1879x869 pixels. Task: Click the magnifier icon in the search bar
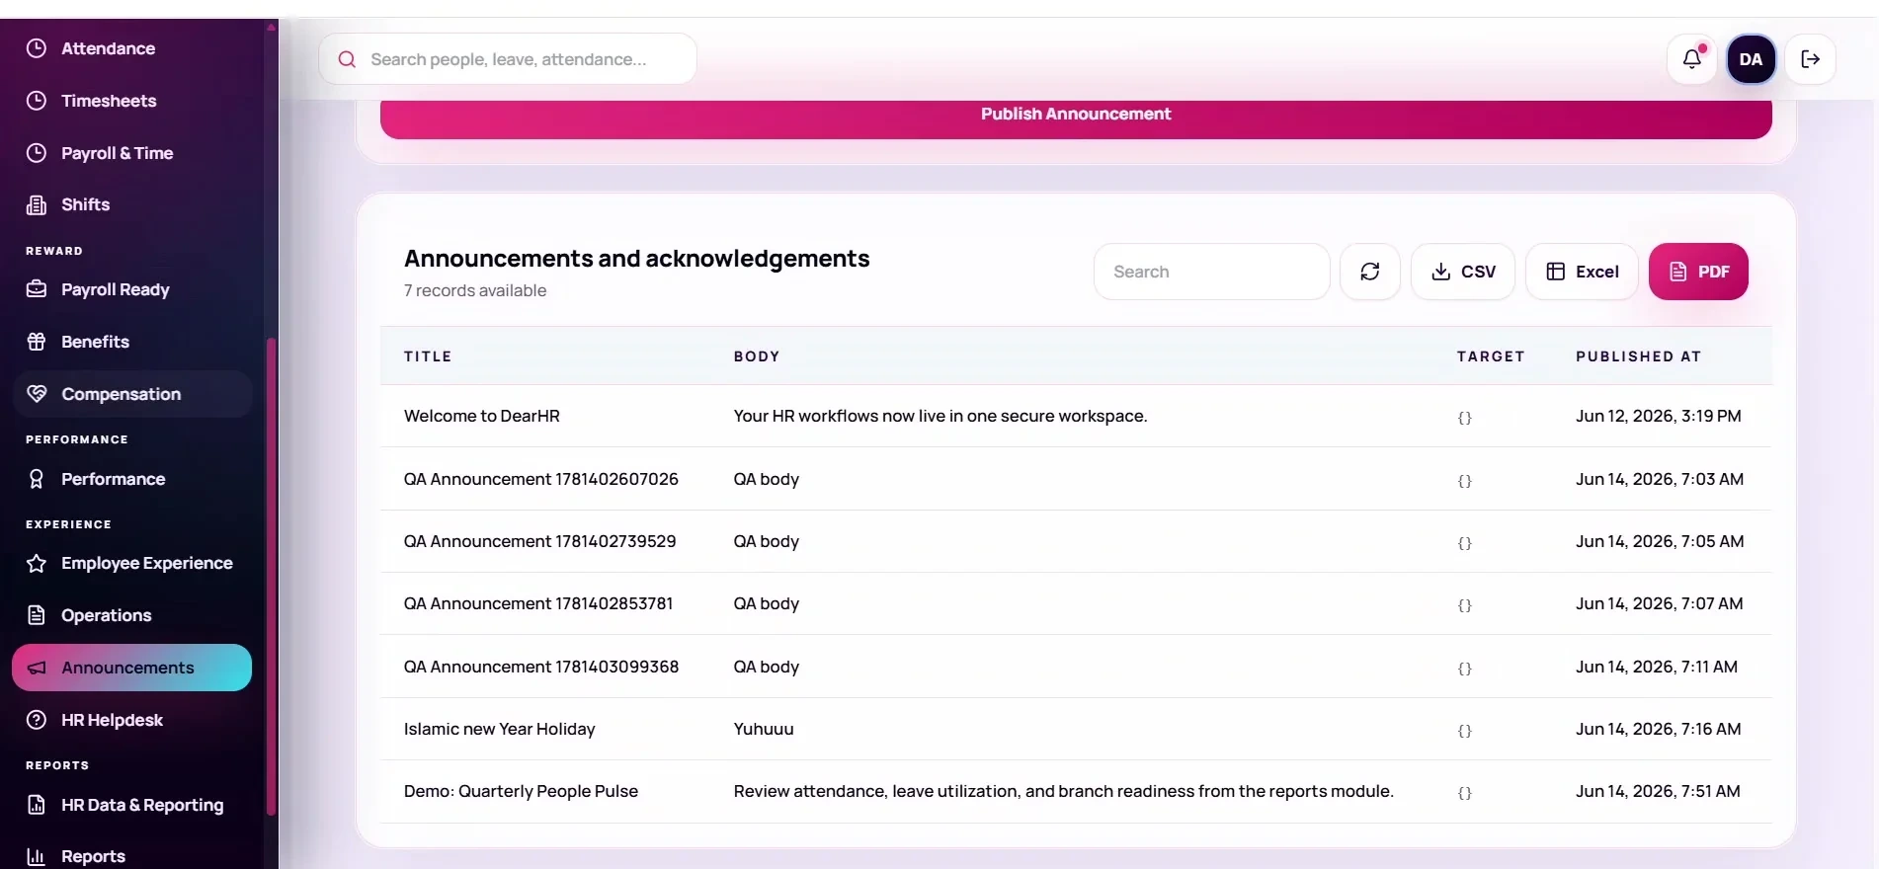point(347,59)
